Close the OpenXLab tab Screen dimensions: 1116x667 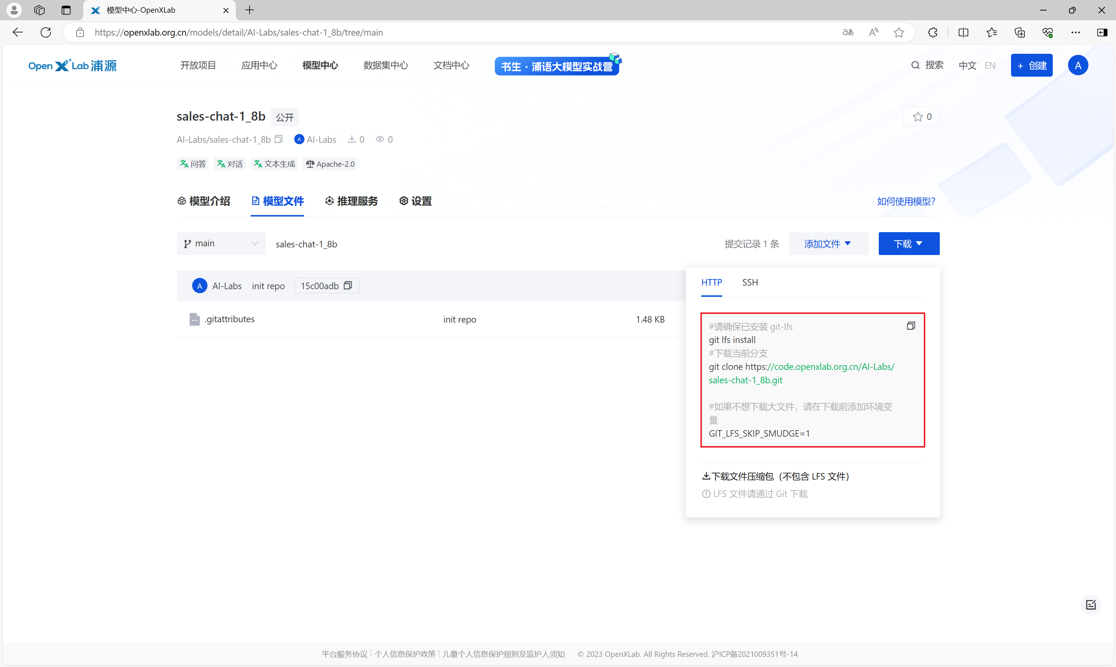point(226,10)
